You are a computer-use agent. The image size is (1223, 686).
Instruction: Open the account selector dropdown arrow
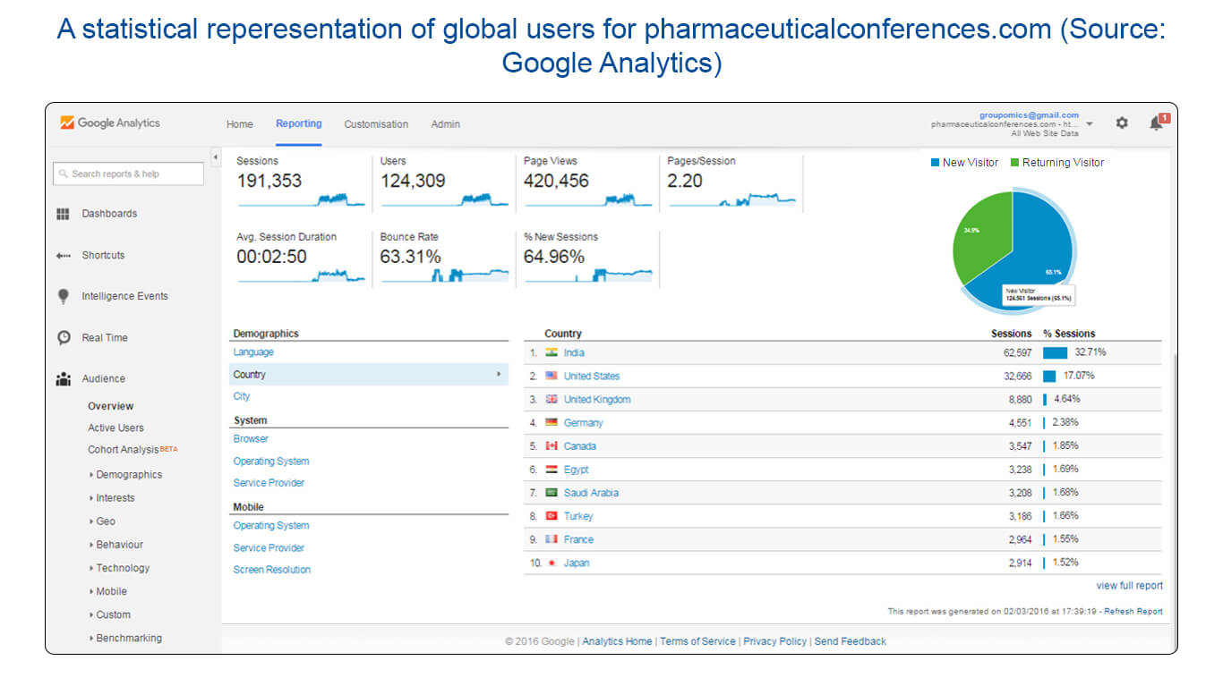[1090, 124]
